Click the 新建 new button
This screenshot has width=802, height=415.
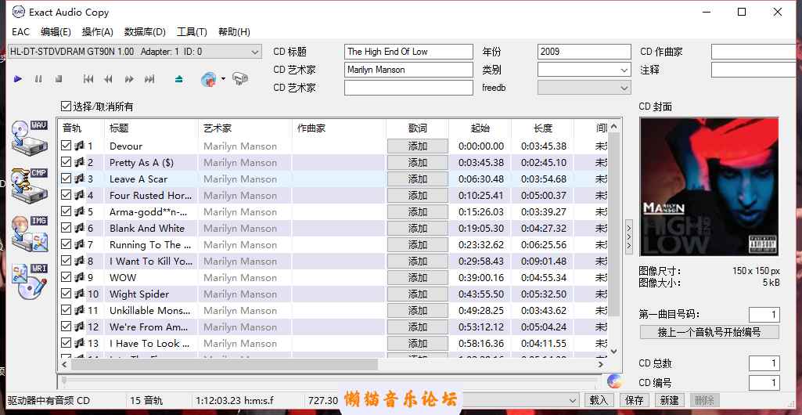669,400
